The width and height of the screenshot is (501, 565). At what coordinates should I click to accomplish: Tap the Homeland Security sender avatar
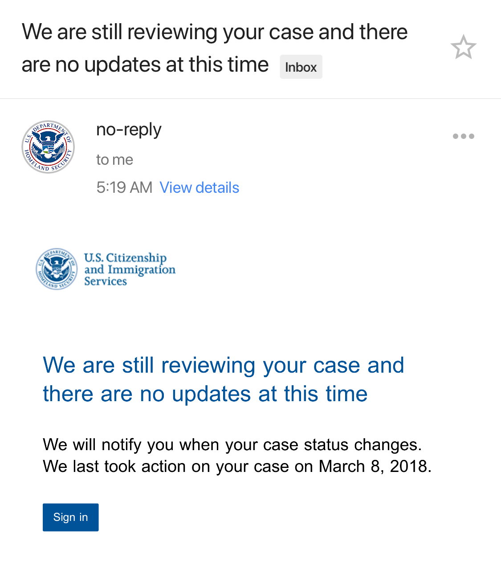pyautogui.click(x=48, y=147)
